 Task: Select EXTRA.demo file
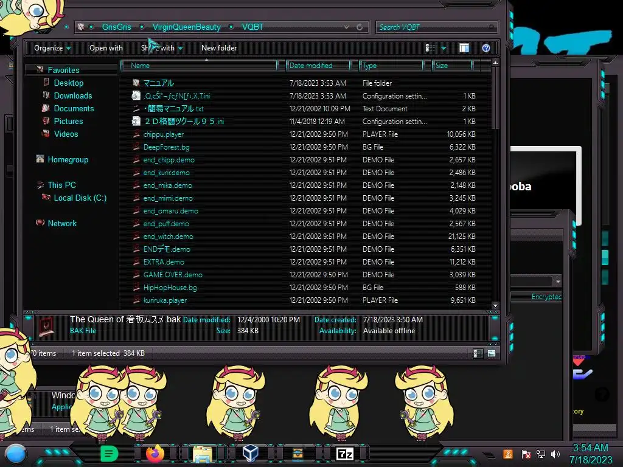coord(164,261)
